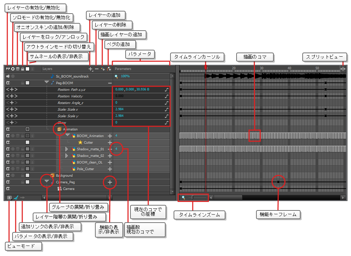Mute the Sc_BOOM_soundtrack speaker icon
Screen dimensions: 351x256
tap(8, 76)
